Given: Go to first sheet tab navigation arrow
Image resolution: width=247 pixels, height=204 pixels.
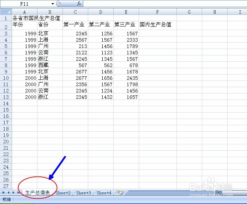Looking at the screenshot, I should pos(3,192).
